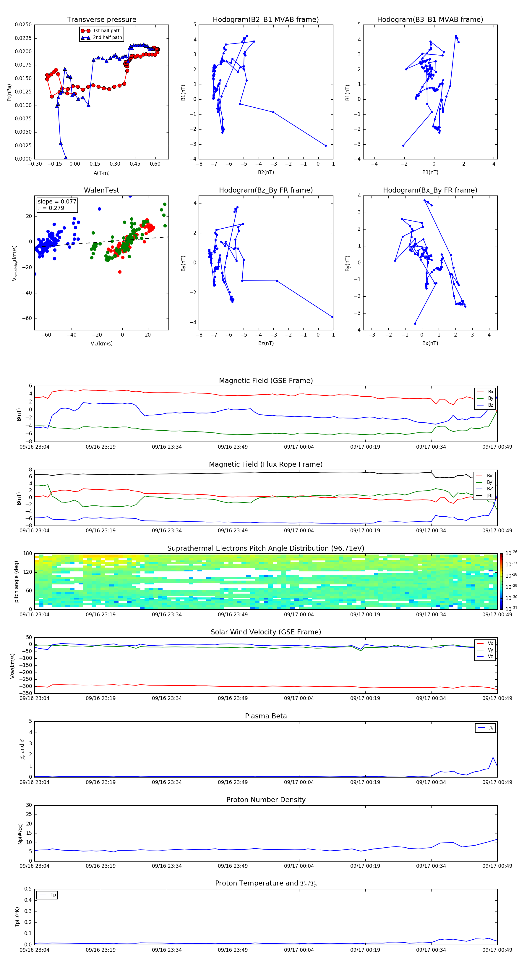The image size is (532, 976).
Task: Click the "Plasma Beta" plot title
Action: [266, 716]
